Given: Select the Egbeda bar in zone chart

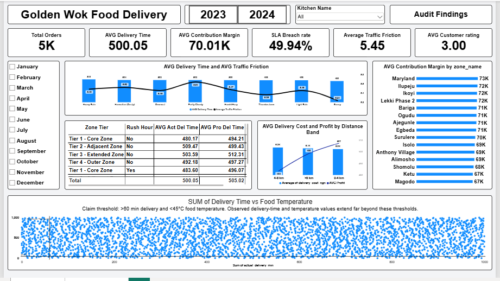Looking at the screenshot, I should tap(446, 130).
